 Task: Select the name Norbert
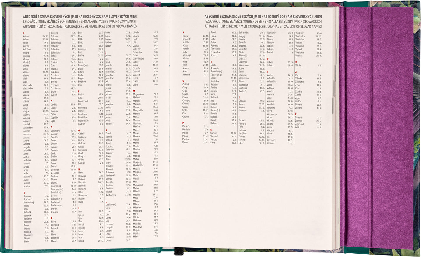coord(186,75)
